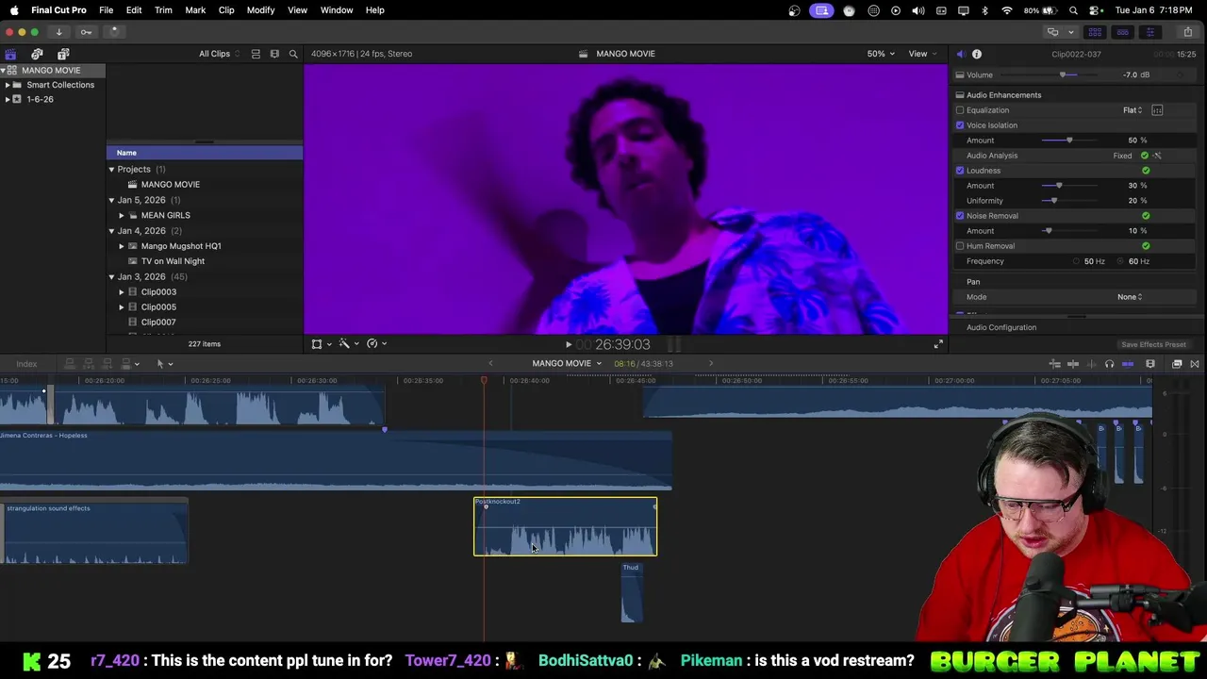Play the viewer with play button
Viewport: 1207px width, 679px height.
(568, 345)
